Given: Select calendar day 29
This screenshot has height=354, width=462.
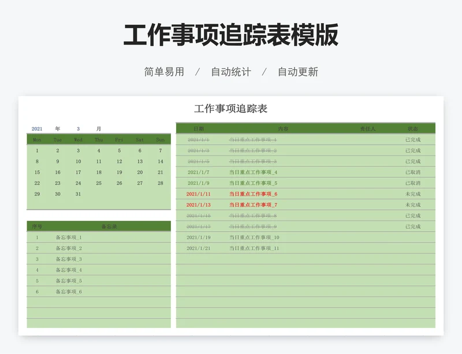Looking at the screenshot, I should [37, 194].
